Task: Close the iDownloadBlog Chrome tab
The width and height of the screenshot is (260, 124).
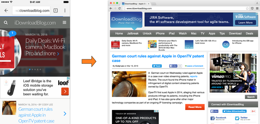Action: coord(149,4)
